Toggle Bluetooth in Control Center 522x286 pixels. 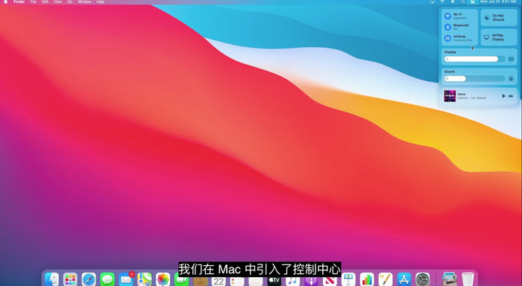[447, 27]
